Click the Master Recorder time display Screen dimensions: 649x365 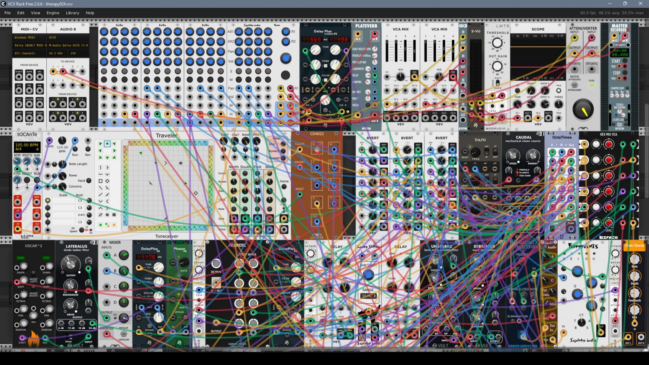click(620, 52)
